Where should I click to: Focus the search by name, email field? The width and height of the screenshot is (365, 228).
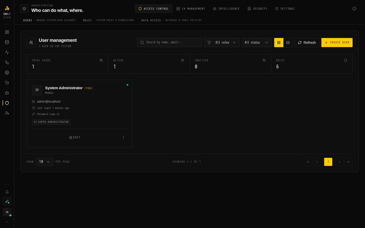click(x=170, y=43)
